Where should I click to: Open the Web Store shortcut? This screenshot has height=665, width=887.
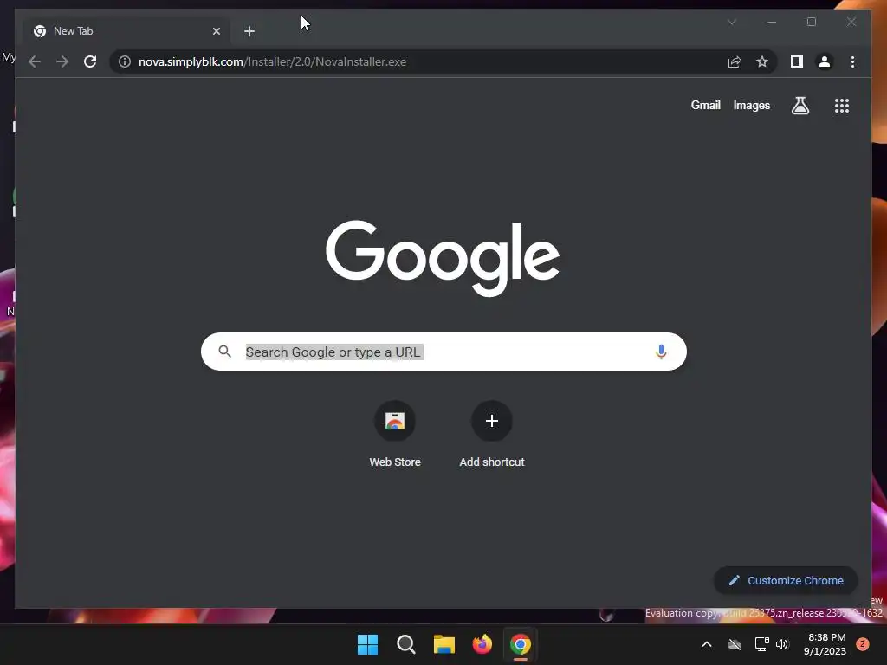tap(395, 435)
